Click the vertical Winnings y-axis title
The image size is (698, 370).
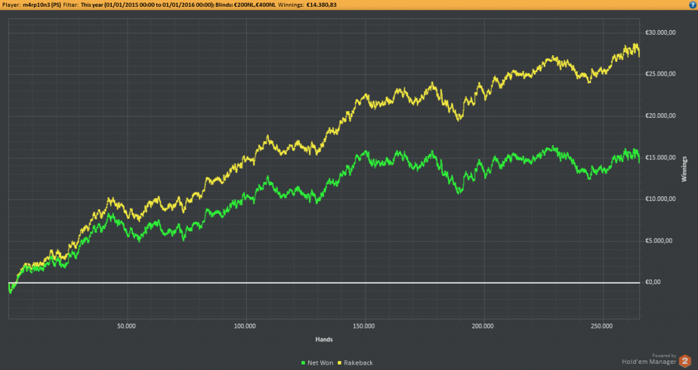coord(684,169)
